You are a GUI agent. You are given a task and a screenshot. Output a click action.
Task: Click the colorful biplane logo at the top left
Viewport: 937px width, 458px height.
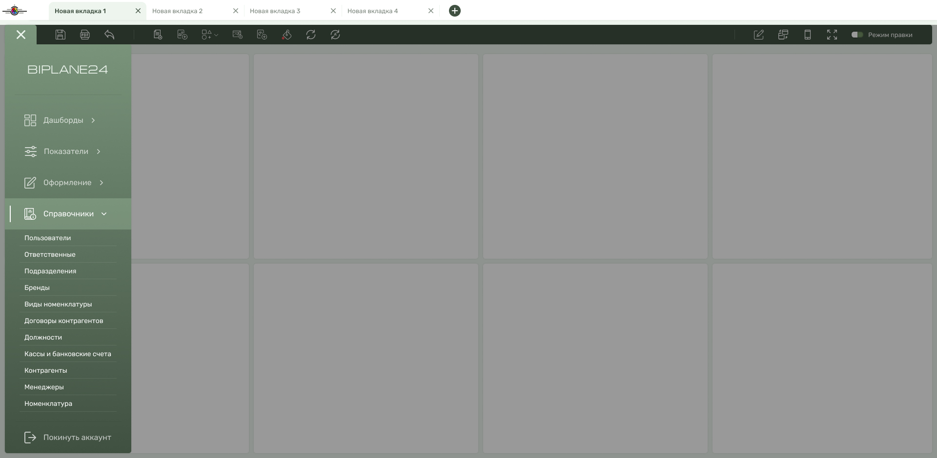click(x=15, y=10)
